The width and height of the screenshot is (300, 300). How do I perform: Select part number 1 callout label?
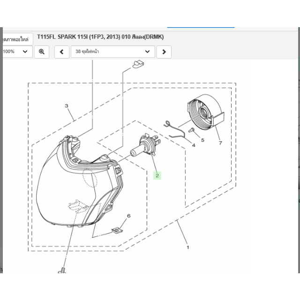pos(188,247)
